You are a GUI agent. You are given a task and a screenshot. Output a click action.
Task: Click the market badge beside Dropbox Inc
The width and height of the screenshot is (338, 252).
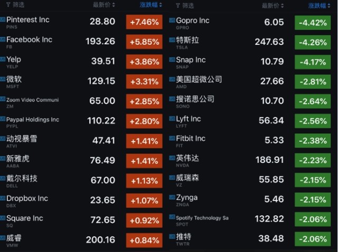[x=3, y=199]
